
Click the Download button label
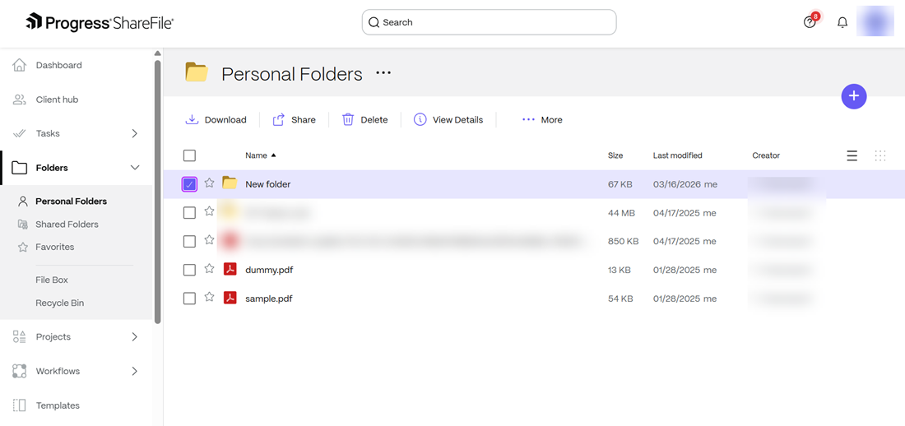[225, 120]
